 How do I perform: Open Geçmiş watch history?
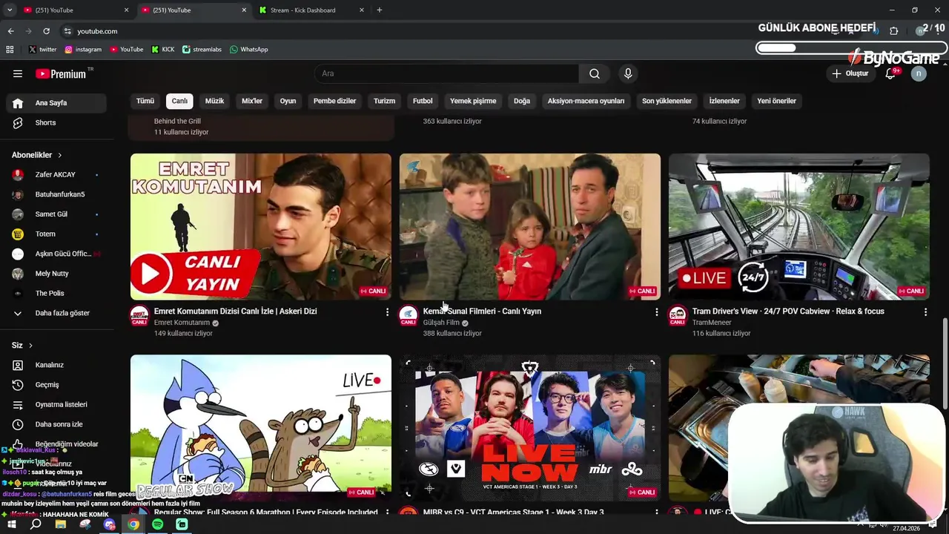tap(57, 385)
